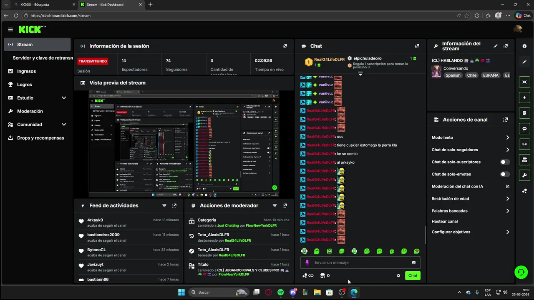Toggle the notes document widget in right sidebar
The height and width of the screenshot is (300, 534).
click(524, 113)
